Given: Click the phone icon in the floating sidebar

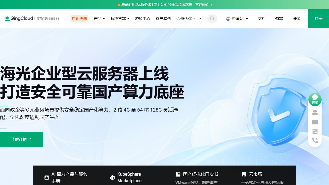Looking at the screenshot, I should [315, 140].
